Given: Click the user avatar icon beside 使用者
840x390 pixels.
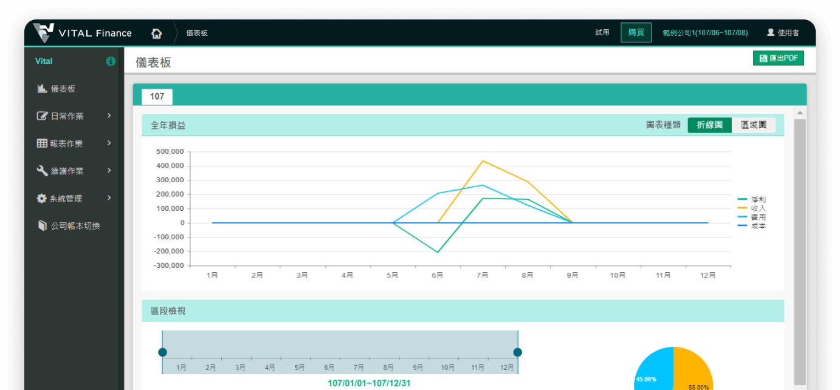Looking at the screenshot, I should (x=771, y=32).
